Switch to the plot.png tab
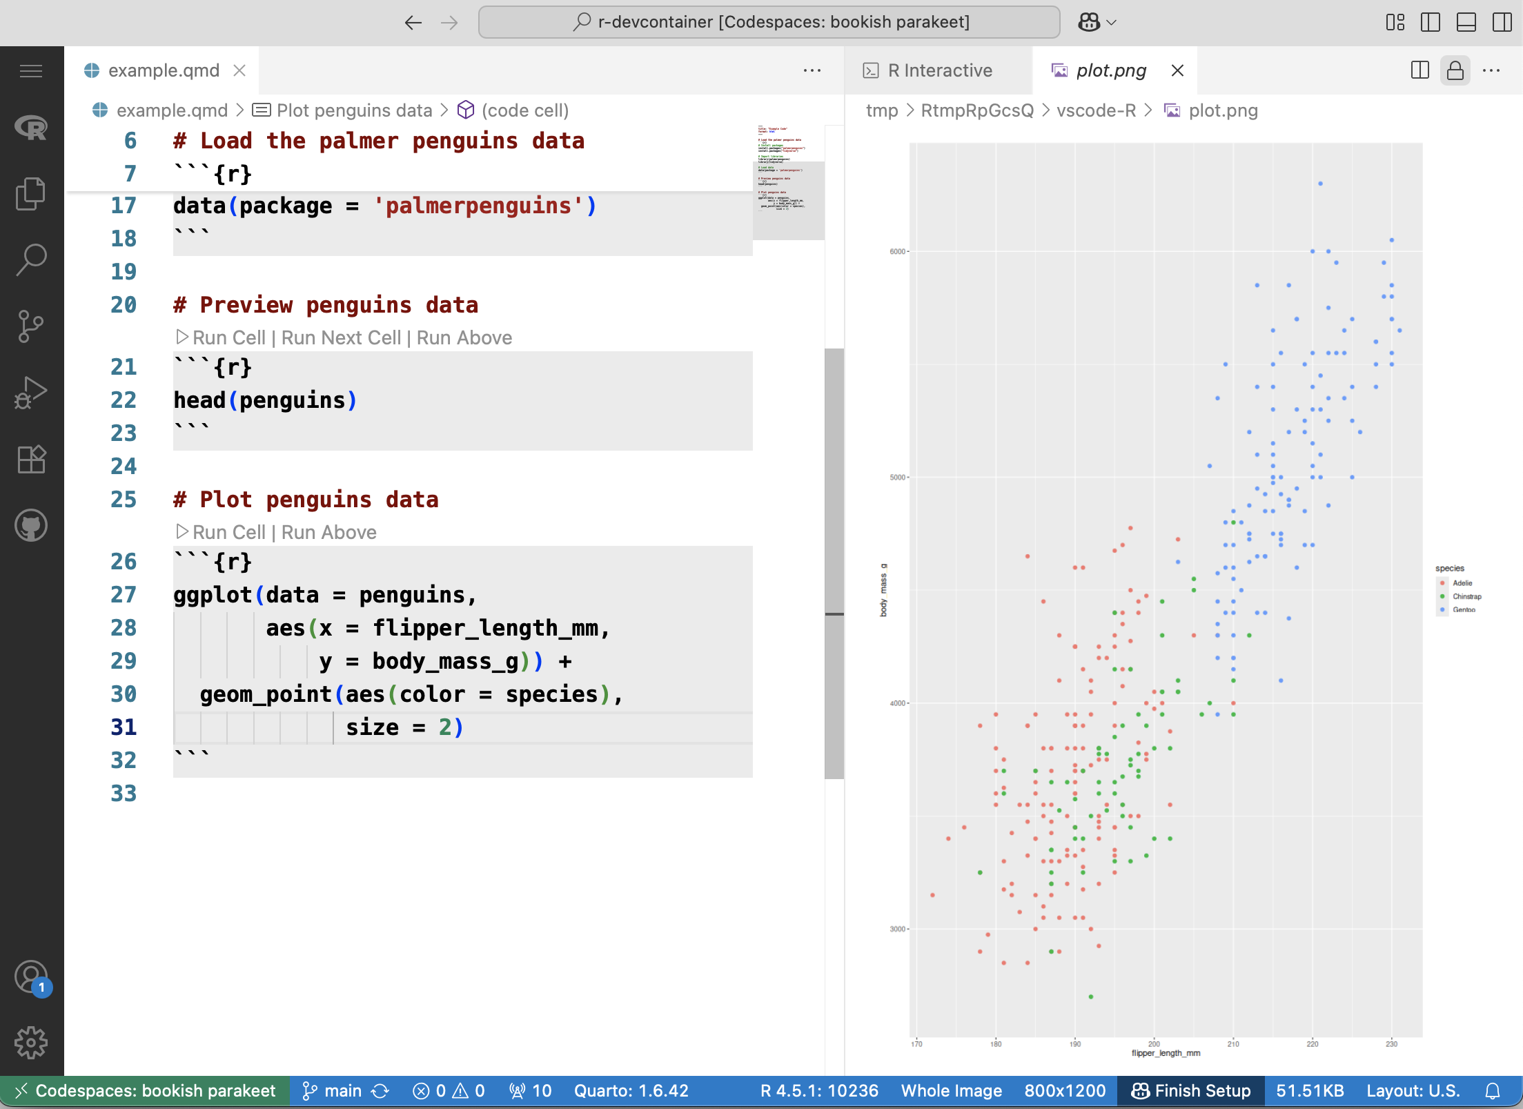The height and width of the screenshot is (1109, 1523). pyautogui.click(x=1111, y=70)
